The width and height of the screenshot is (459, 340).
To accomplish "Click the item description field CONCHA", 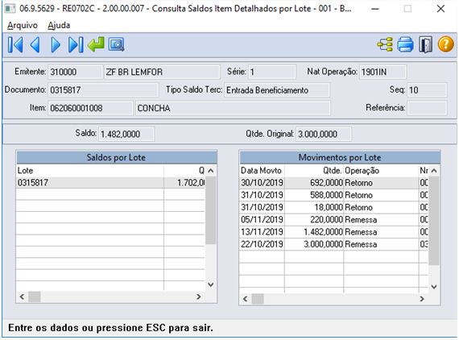I will click(233, 108).
